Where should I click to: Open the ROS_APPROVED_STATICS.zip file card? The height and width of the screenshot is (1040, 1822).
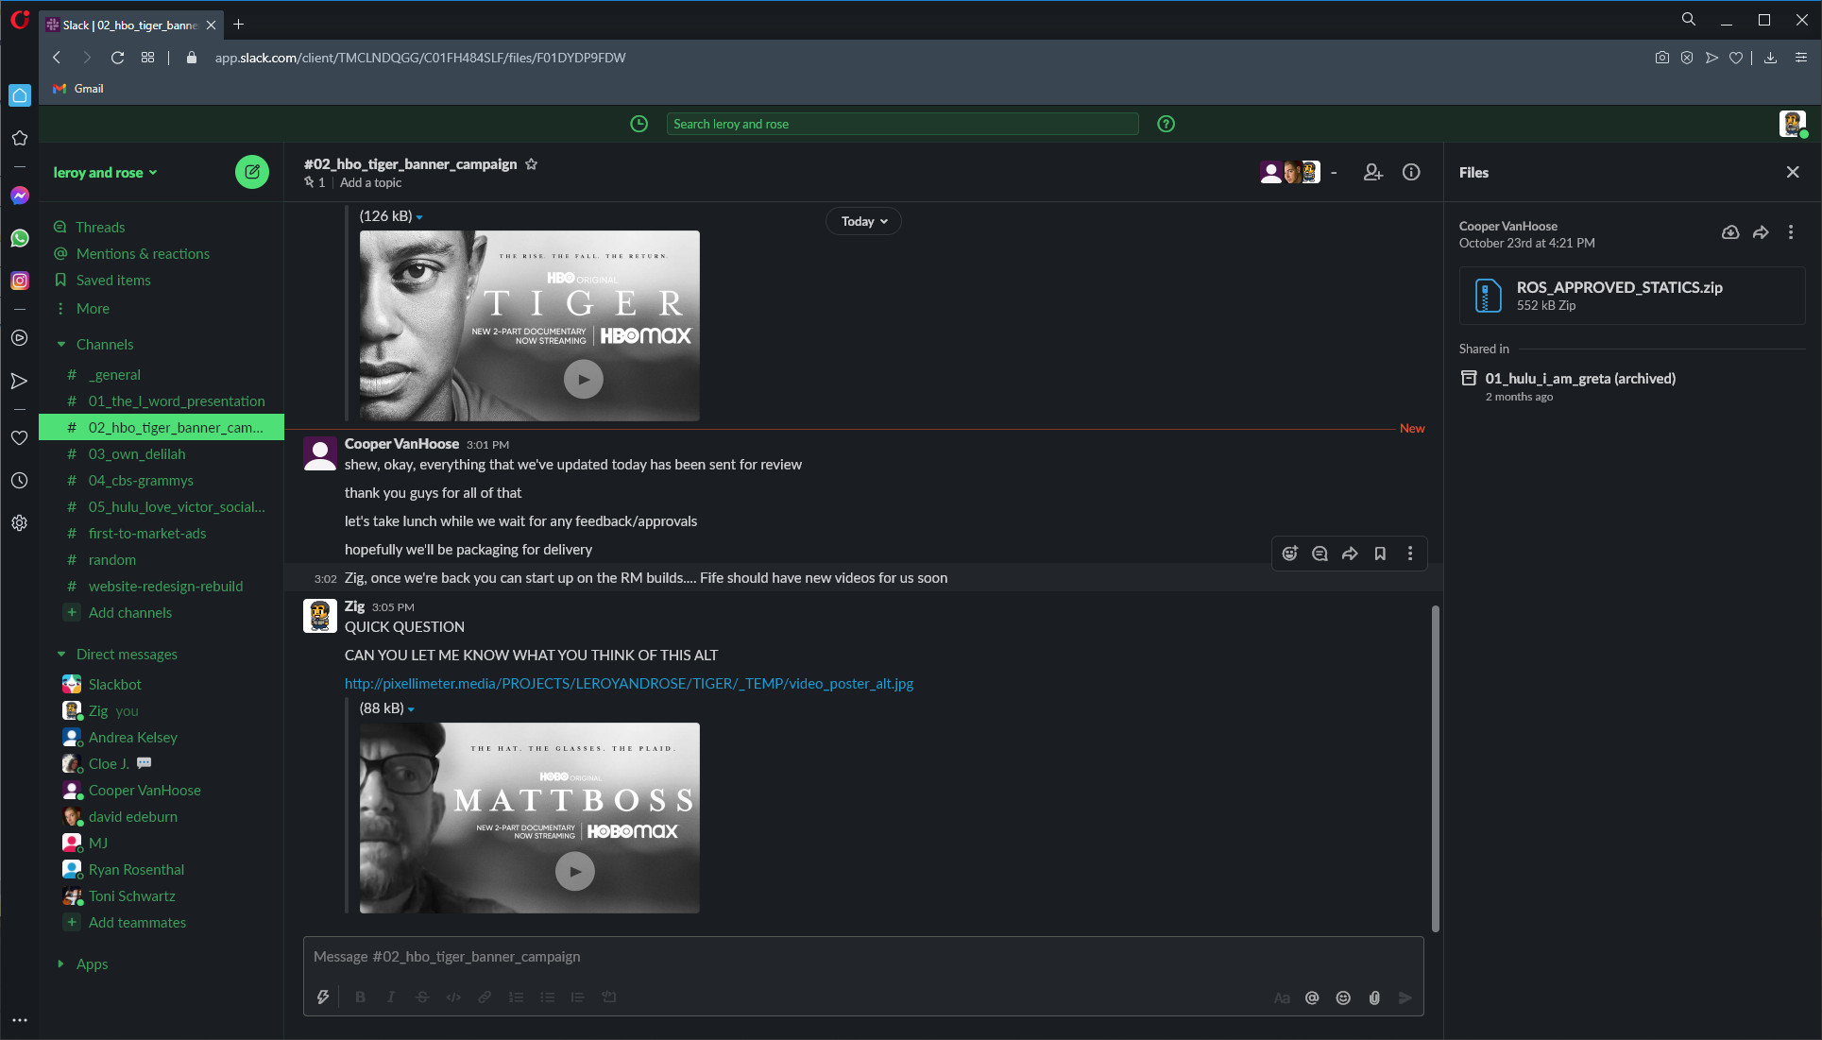pyautogui.click(x=1632, y=296)
